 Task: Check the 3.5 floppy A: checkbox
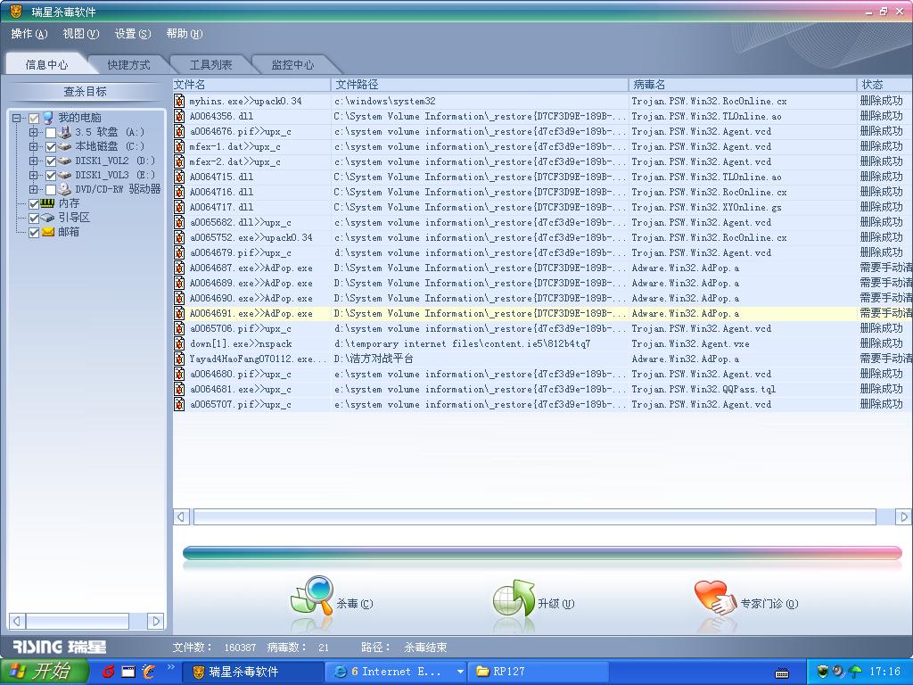pos(51,133)
